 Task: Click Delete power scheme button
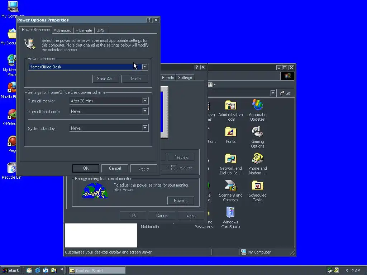tap(135, 79)
